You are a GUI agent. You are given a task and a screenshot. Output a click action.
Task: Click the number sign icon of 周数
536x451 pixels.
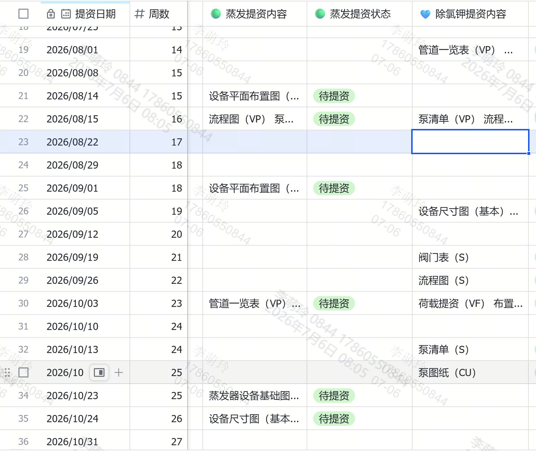(140, 14)
